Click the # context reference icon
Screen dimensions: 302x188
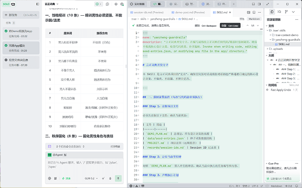click(55, 178)
